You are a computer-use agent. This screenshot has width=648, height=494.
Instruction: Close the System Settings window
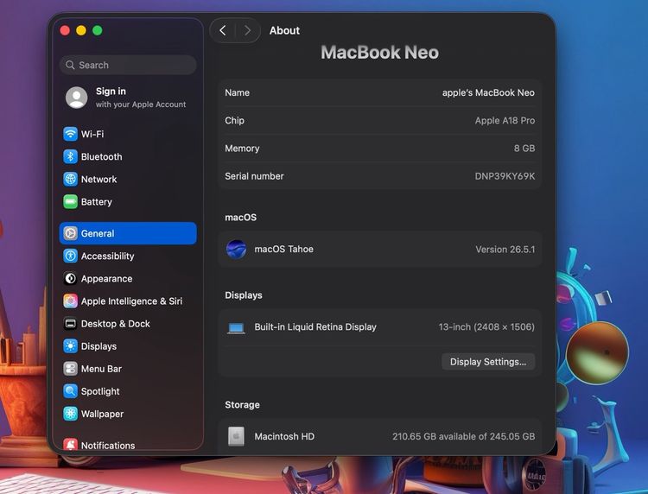point(65,30)
